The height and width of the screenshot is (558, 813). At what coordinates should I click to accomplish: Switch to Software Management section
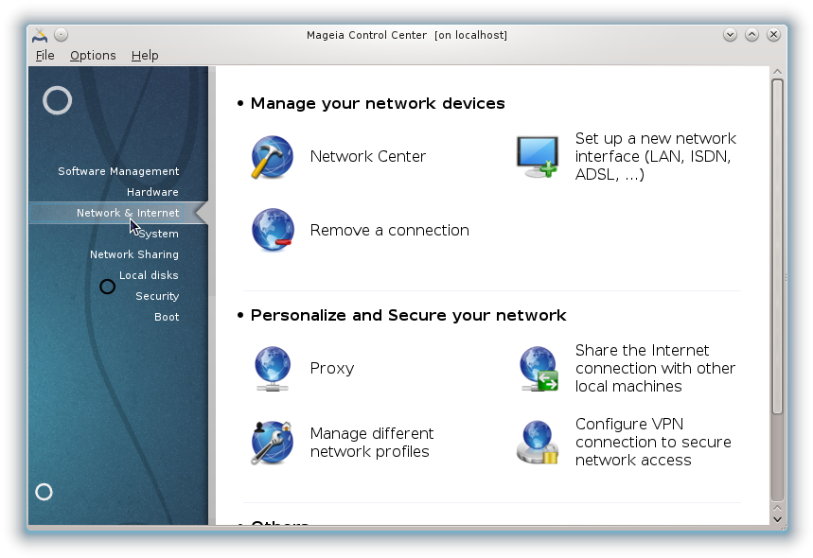pos(118,171)
